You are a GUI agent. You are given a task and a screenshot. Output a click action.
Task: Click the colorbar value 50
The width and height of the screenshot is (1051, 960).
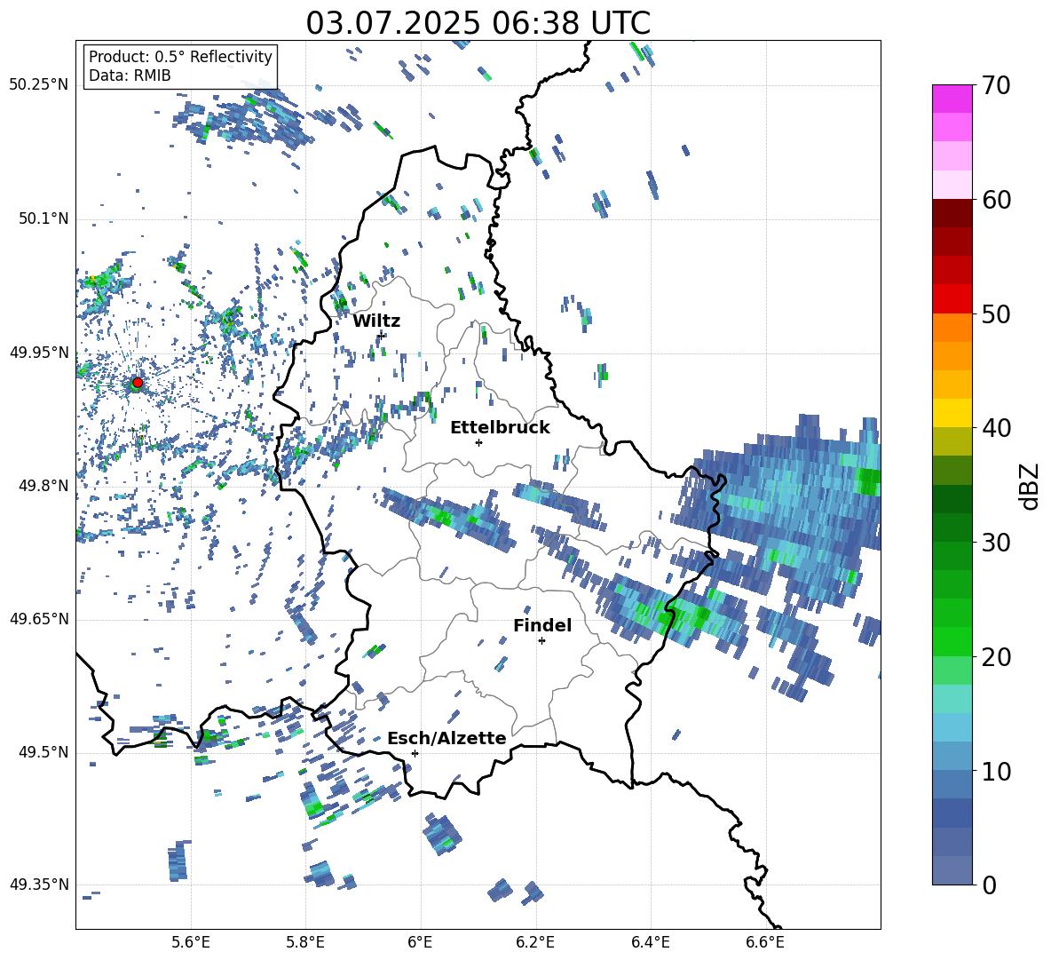click(996, 314)
